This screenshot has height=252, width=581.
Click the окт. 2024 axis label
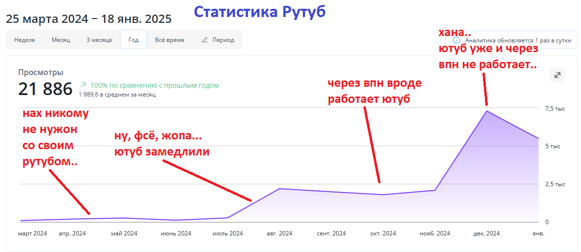pyautogui.click(x=383, y=233)
